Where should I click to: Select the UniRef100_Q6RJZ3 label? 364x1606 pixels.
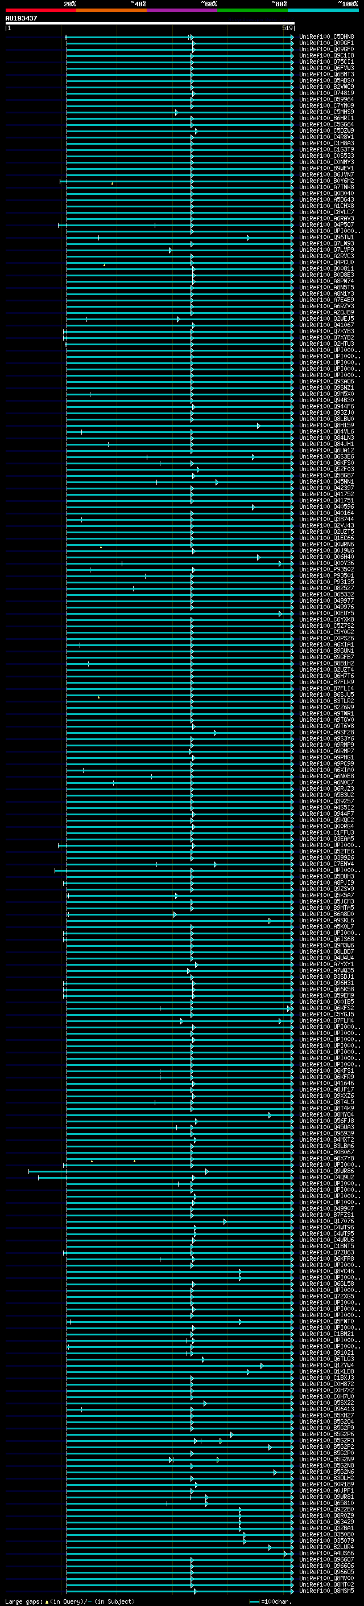(326, 788)
